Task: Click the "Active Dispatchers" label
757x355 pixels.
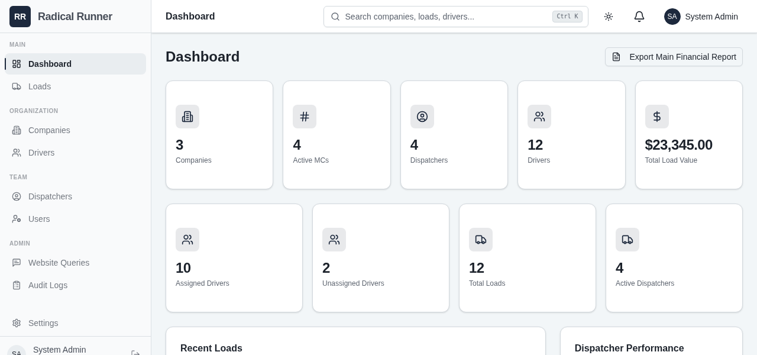Action: point(645,283)
